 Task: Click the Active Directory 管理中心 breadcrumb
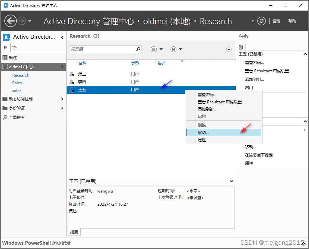click(89, 21)
